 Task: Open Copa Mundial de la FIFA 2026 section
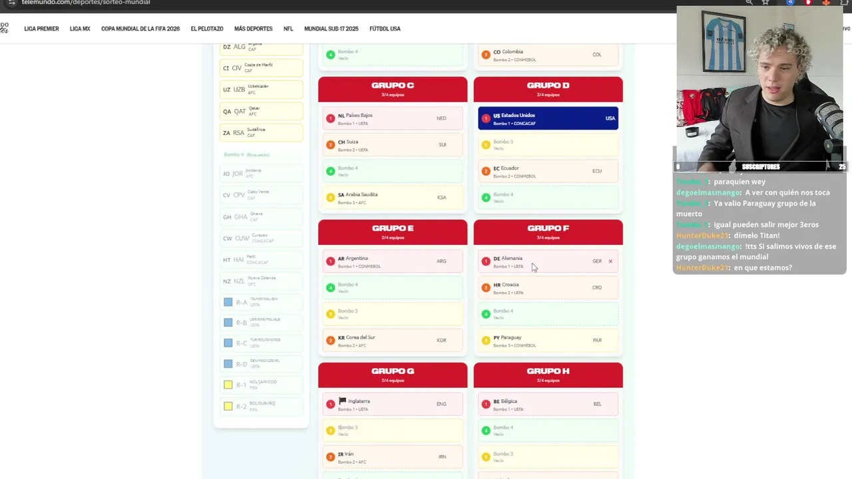tap(140, 29)
